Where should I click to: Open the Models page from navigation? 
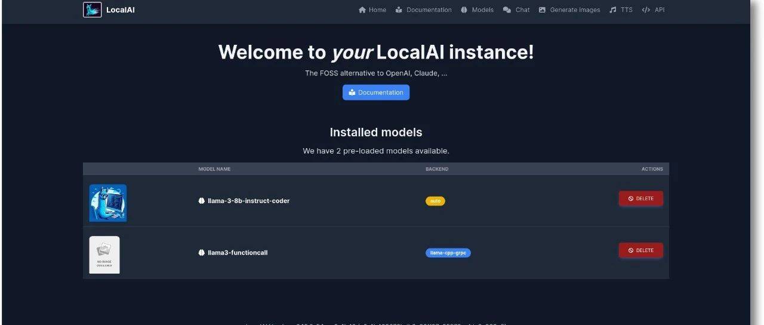pyautogui.click(x=477, y=10)
